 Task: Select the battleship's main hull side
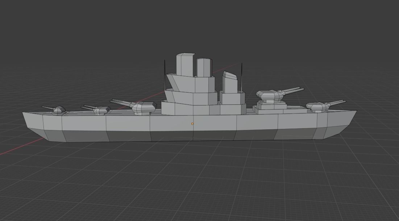coord(190,127)
